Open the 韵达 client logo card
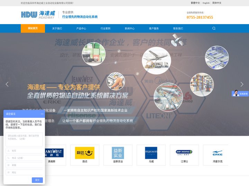The image size is (249, 186). point(85,155)
